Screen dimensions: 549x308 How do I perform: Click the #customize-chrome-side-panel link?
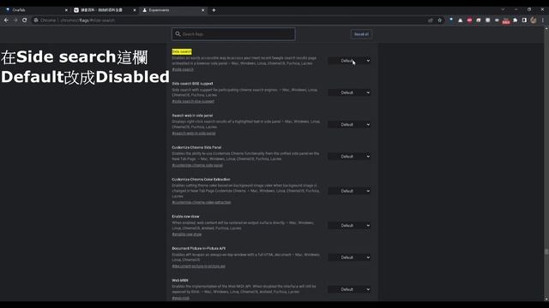tap(197, 165)
